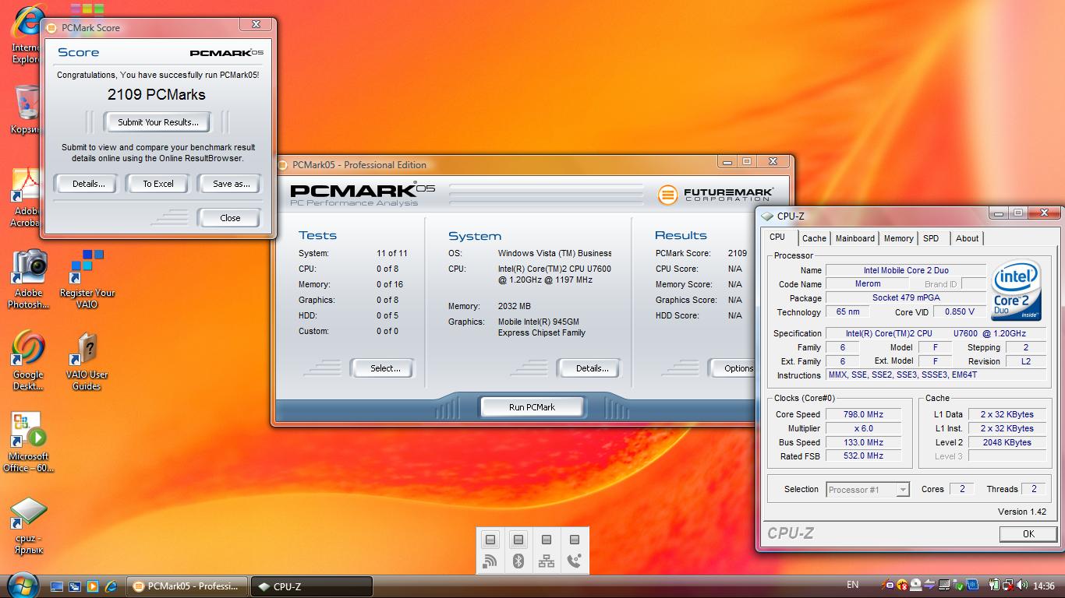Click the wireless LAN icon in switch panel

coord(490,561)
